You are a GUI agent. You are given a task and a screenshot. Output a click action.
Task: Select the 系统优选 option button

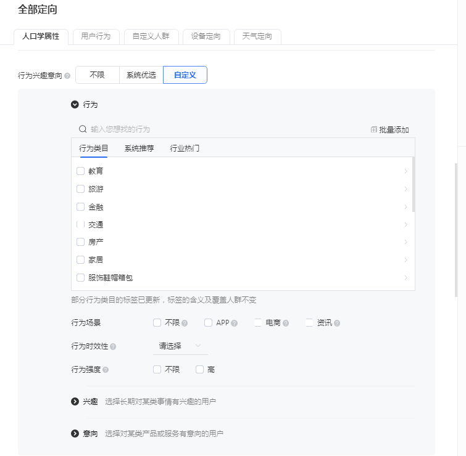tap(141, 75)
